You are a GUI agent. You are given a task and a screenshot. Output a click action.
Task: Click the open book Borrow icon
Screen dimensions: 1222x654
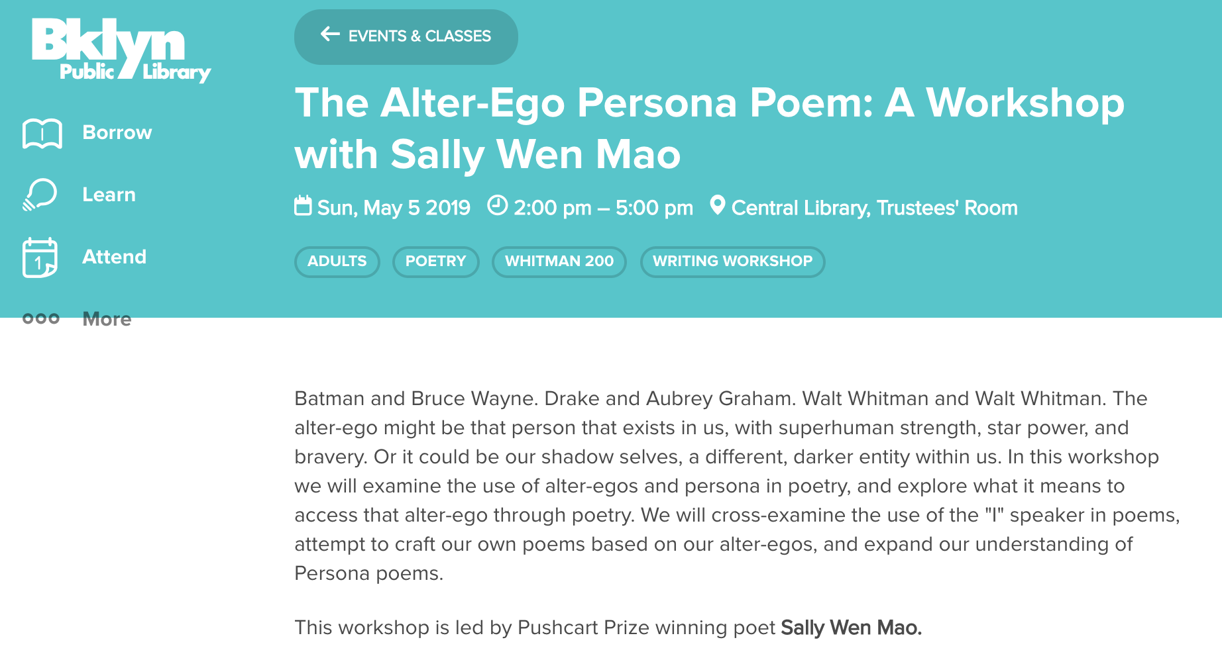click(x=42, y=134)
